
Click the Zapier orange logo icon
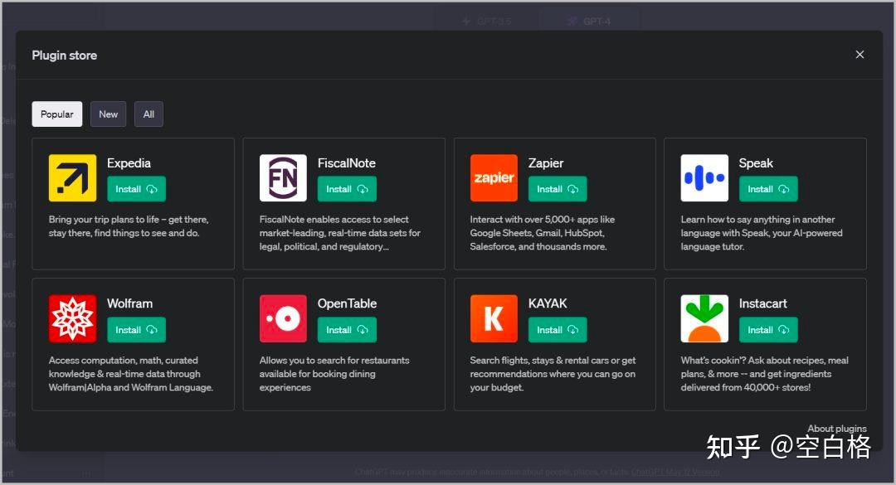tap(494, 177)
